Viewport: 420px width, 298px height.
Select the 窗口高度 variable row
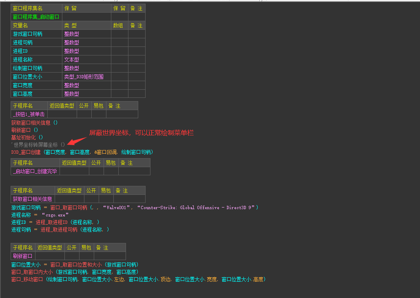coord(78,94)
